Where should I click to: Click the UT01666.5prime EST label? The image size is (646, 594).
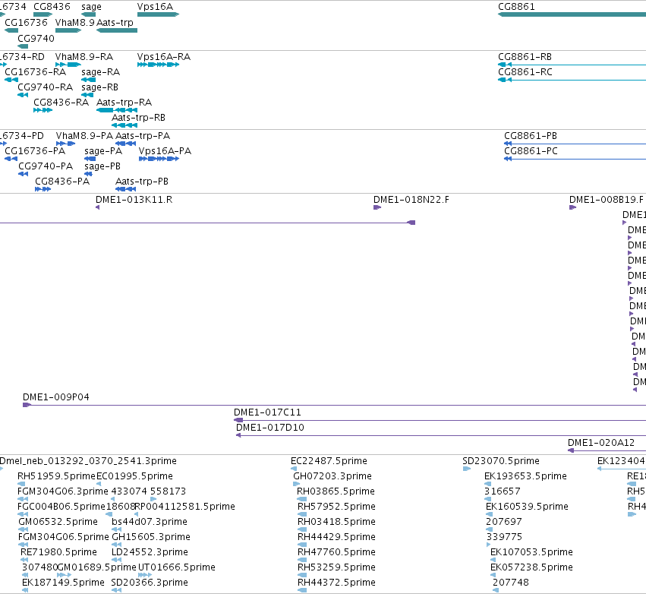(x=177, y=567)
